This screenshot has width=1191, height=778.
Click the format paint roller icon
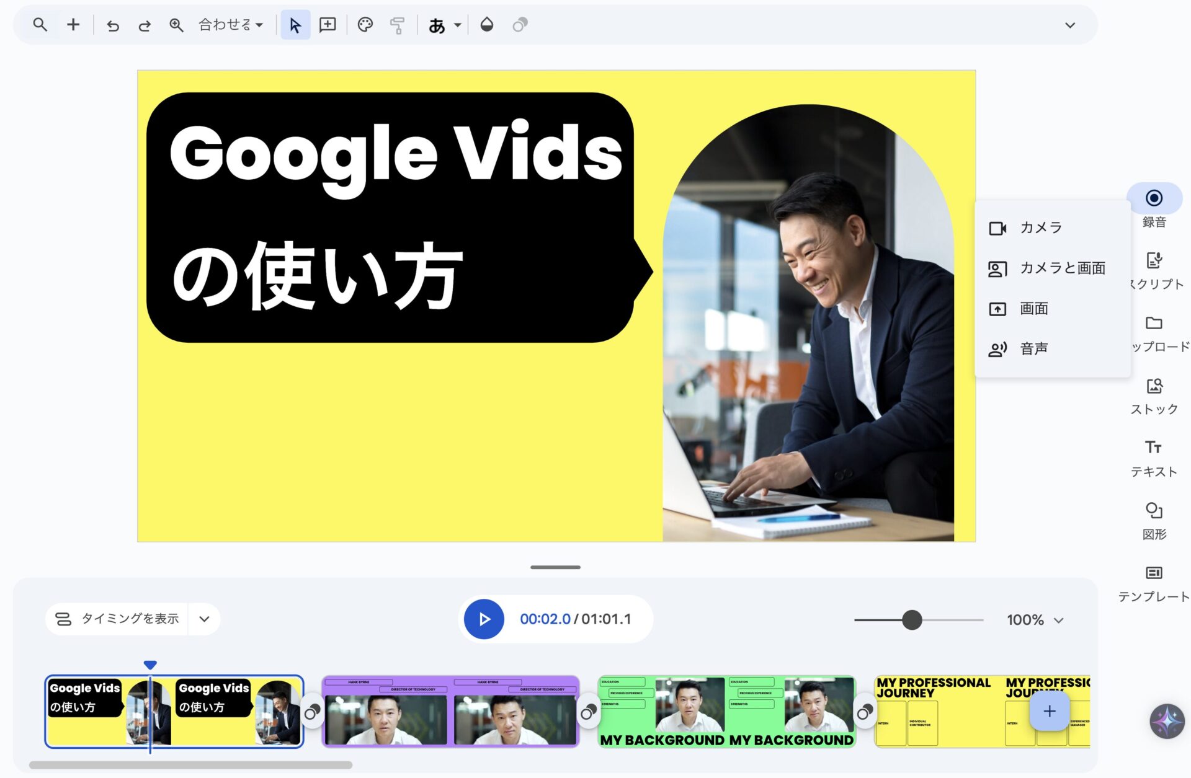coord(398,25)
